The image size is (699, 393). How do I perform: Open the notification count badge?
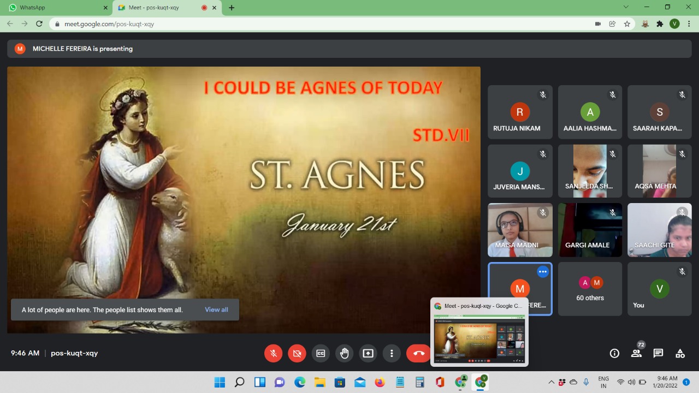(686, 382)
